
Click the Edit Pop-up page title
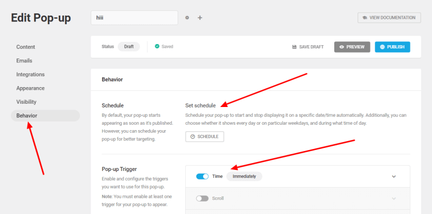(41, 18)
